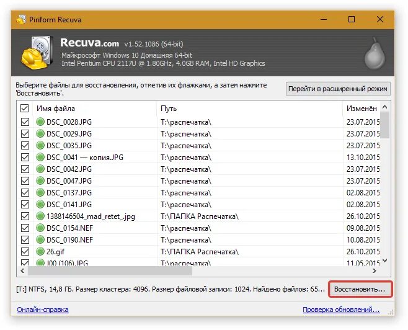The image size is (408, 330).
Task: Click the Piriform pear logo
Action: click(375, 53)
